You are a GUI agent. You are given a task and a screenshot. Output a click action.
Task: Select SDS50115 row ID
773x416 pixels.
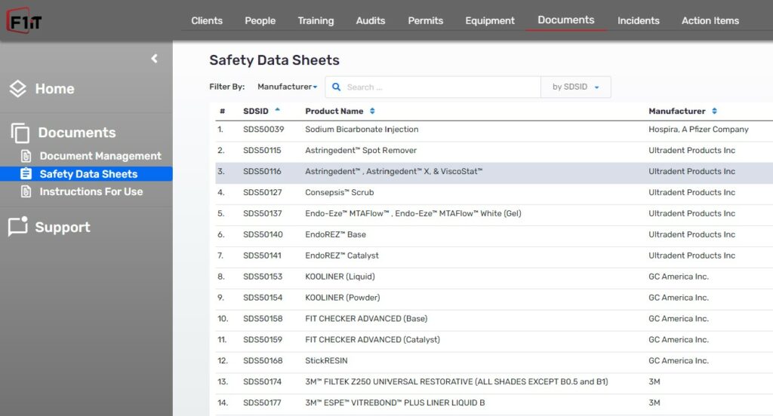pos(262,151)
